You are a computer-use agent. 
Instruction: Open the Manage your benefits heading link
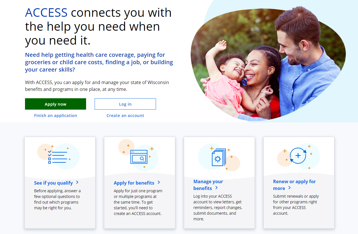(x=208, y=185)
